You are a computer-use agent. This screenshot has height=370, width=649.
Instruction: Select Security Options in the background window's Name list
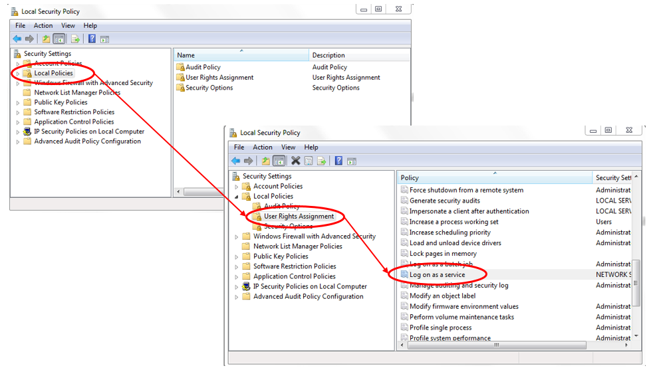coord(209,88)
